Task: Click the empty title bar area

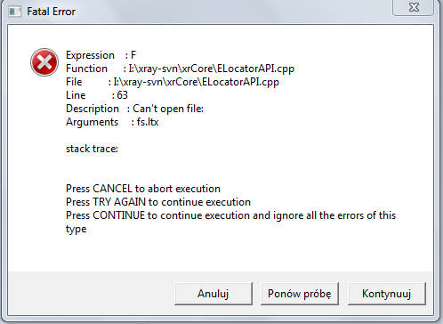Action: tap(231, 12)
